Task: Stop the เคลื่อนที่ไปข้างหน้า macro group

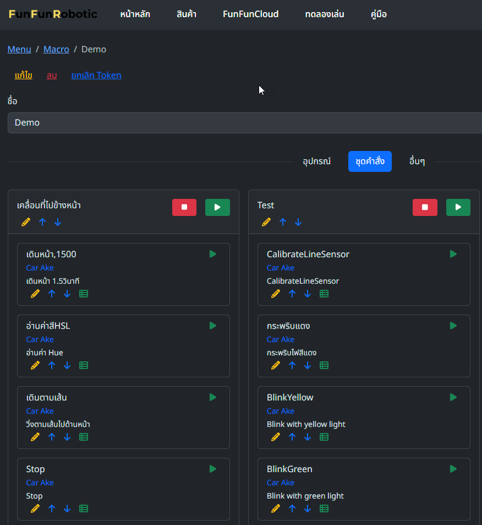Action: tap(184, 207)
